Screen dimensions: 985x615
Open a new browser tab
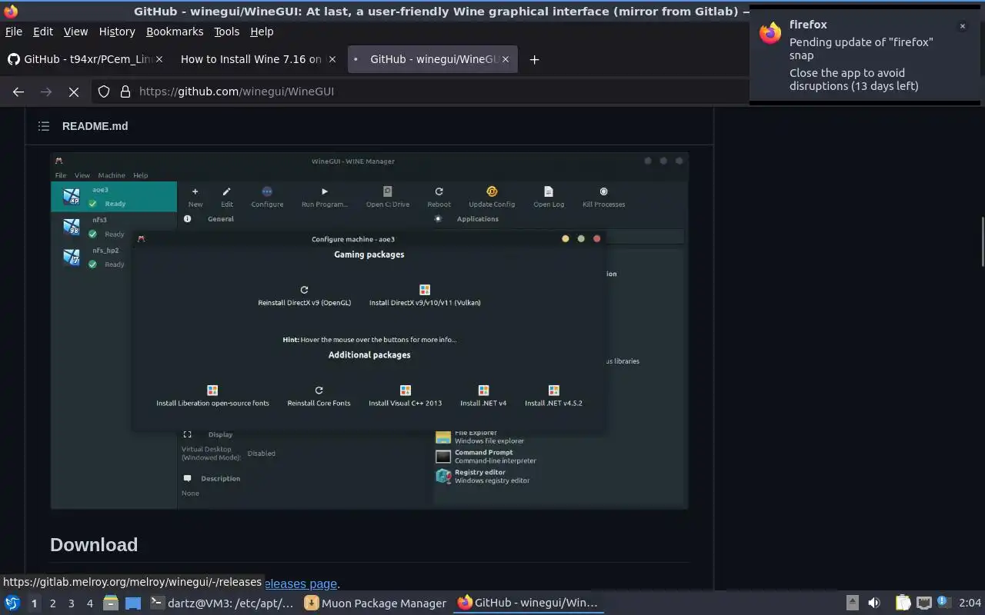pyautogui.click(x=534, y=59)
